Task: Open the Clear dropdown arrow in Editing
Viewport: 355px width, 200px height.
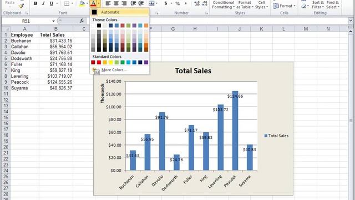Action: pos(308,6)
